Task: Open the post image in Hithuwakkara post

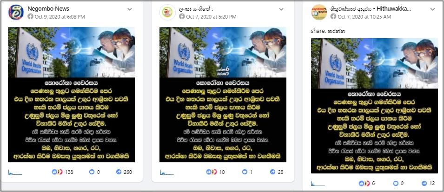Action: (x=374, y=106)
